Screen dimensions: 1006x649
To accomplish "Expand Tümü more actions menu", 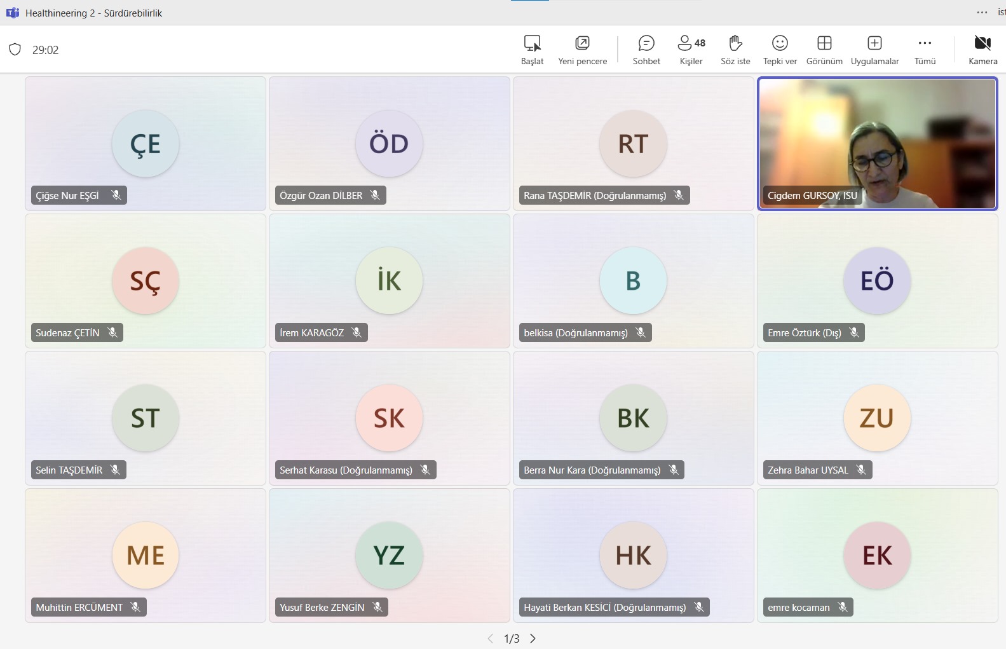I will pyautogui.click(x=925, y=43).
